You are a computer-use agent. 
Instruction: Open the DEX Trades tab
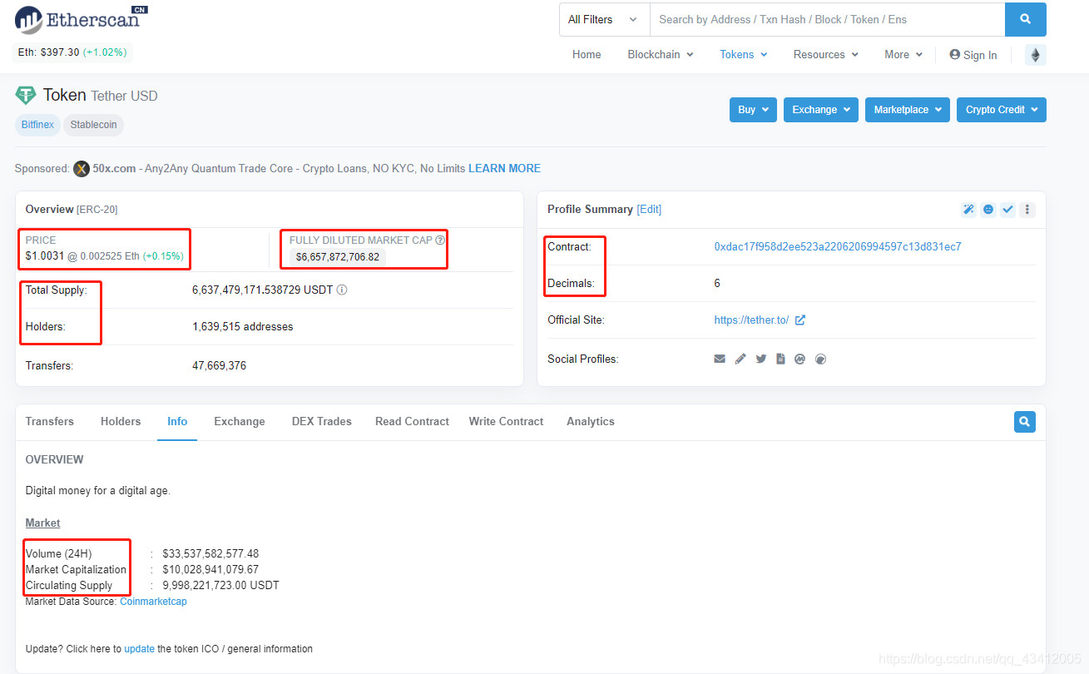point(322,422)
